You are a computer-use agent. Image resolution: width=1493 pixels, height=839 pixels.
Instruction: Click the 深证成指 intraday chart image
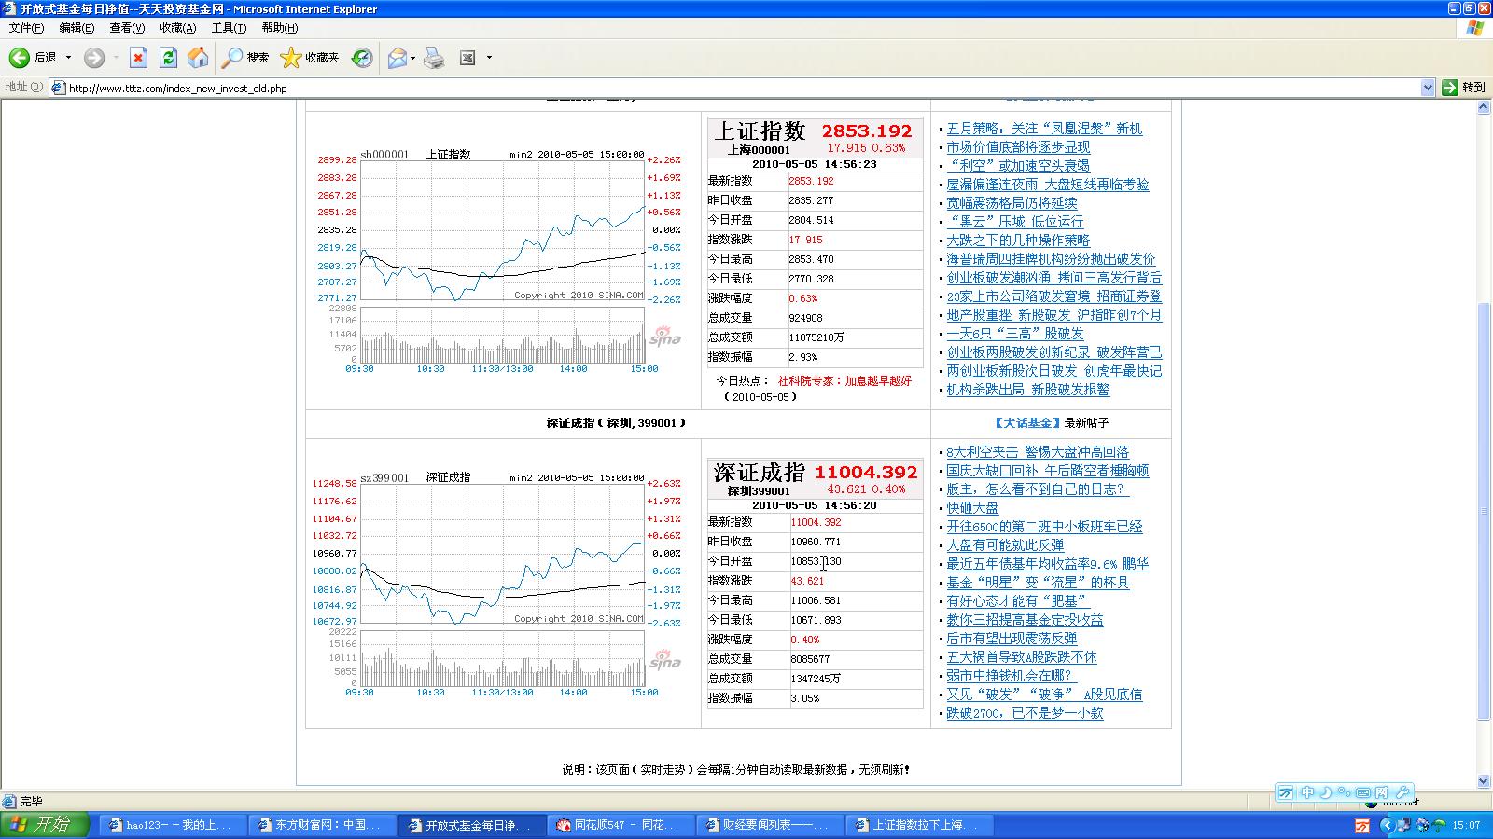tap(499, 584)
